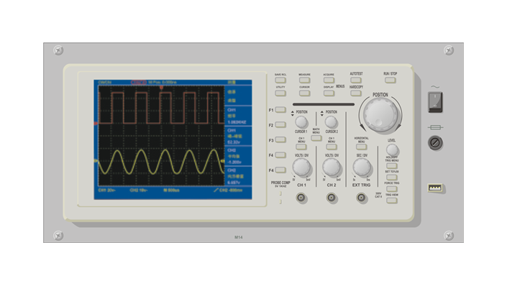Select the F1 softkey beside the screen
The width and height of the screenshot is (507, 286).
280,110
